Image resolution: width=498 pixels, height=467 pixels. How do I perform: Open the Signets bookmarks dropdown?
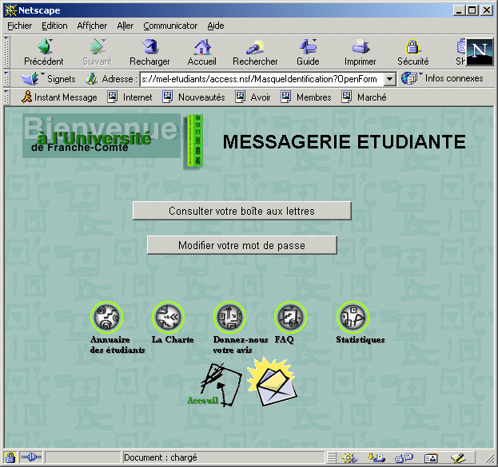50,79
